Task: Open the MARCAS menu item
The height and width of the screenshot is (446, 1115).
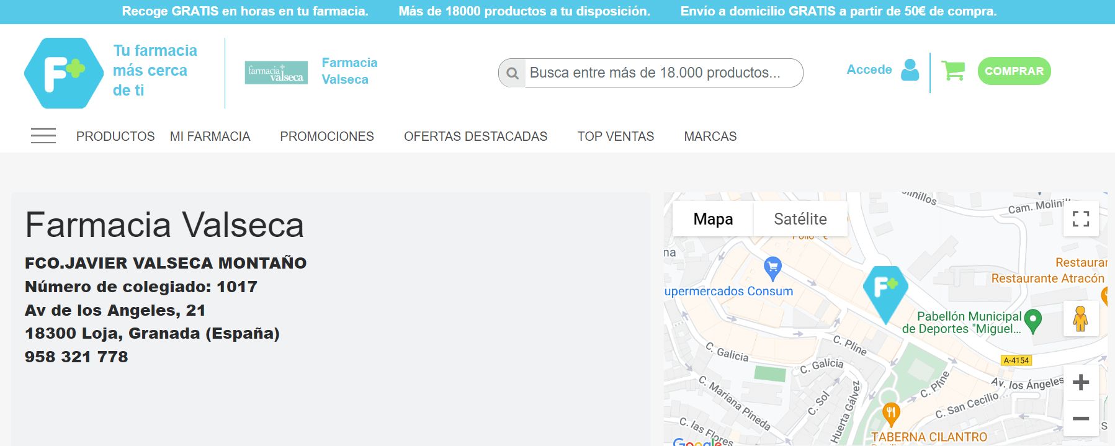Action: click(x=710, y=136)
